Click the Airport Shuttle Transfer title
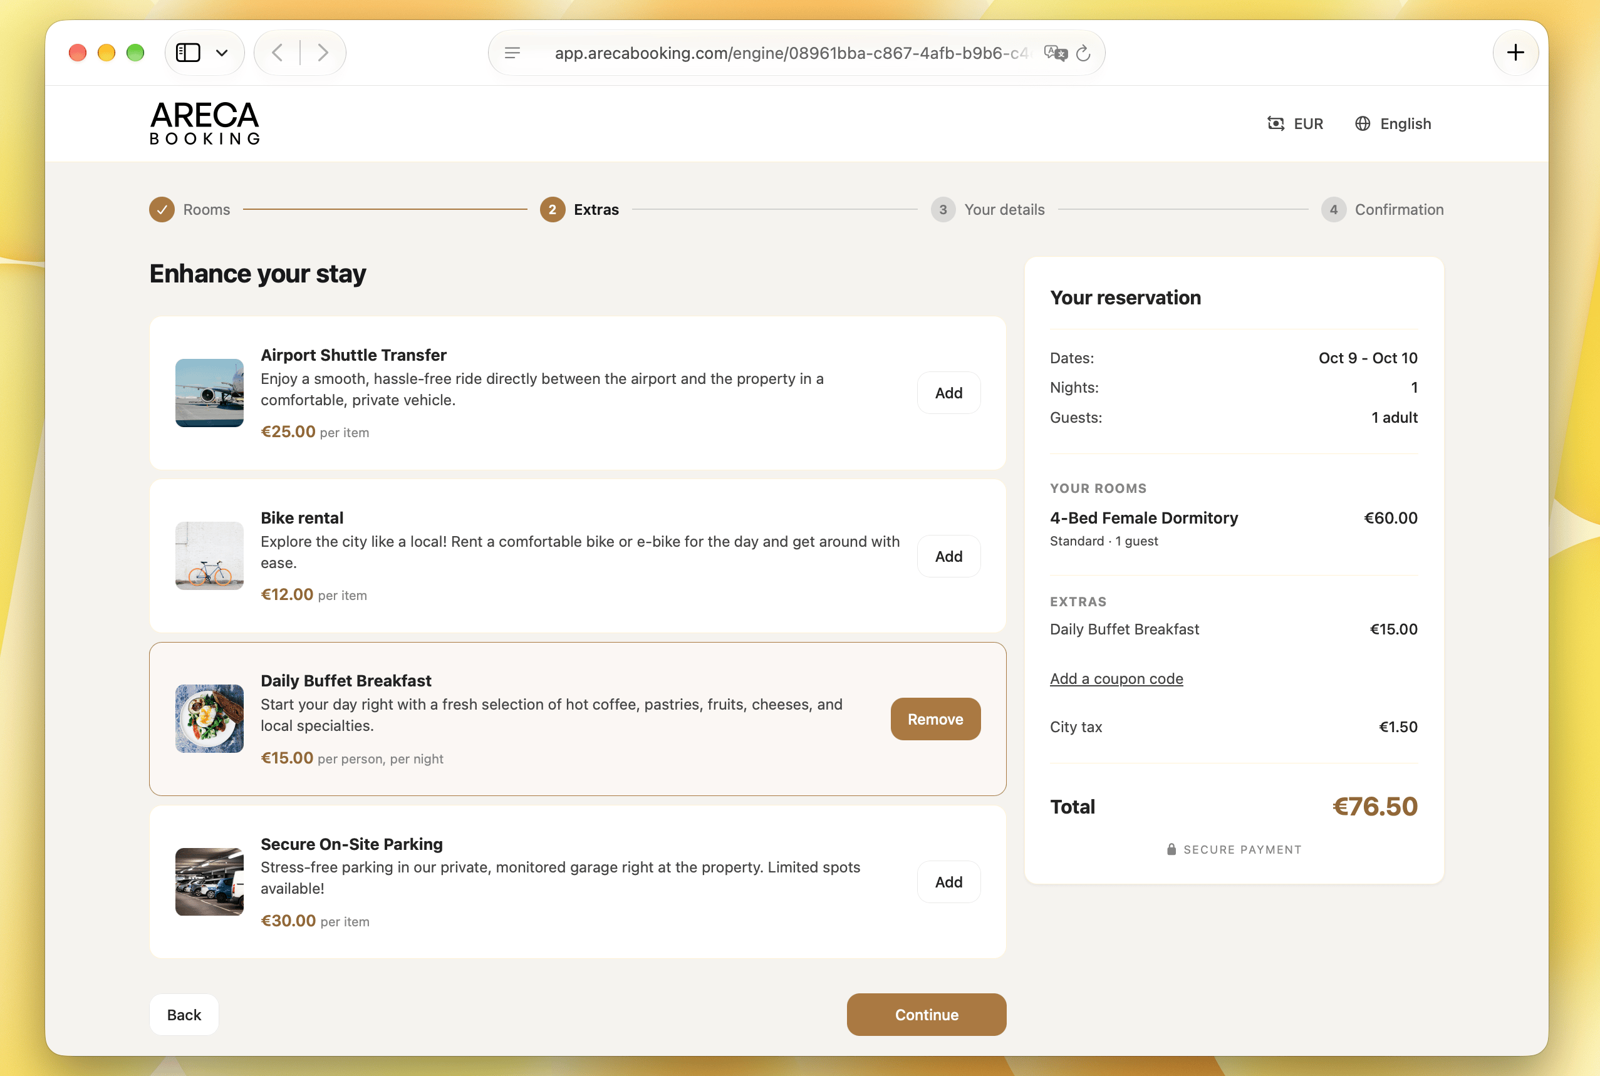The width and height of the screenshot is (1600, 1076). pyautogui.click(x=353, y=354)
